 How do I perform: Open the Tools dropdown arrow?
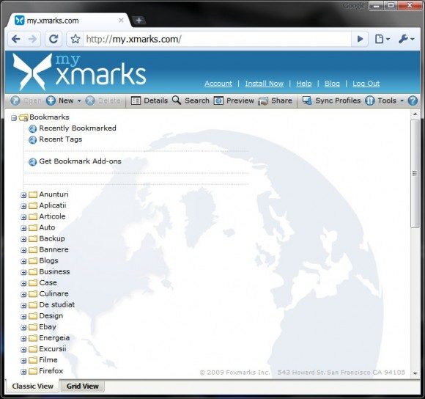coord(402,100)
